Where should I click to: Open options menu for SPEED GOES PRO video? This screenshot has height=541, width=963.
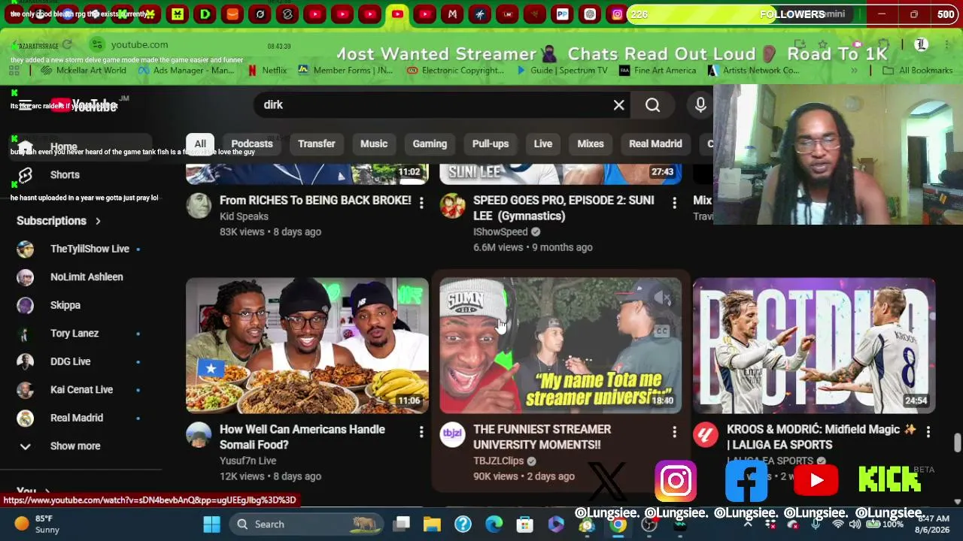[674, 202]
